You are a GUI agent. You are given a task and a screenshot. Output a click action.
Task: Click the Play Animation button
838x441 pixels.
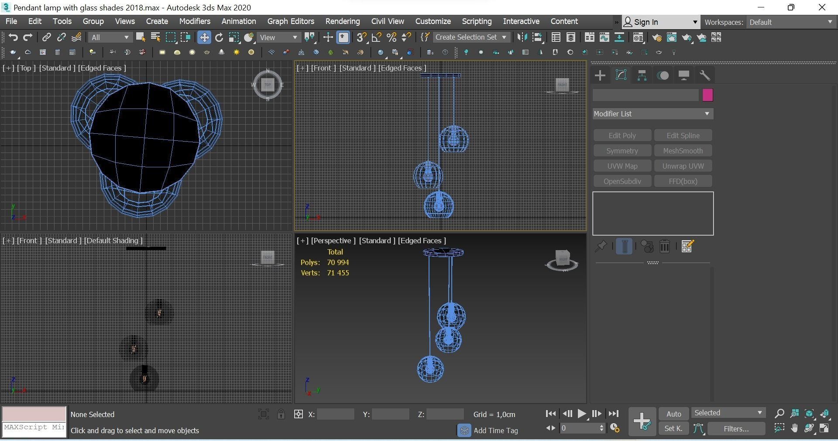point(582,414)
